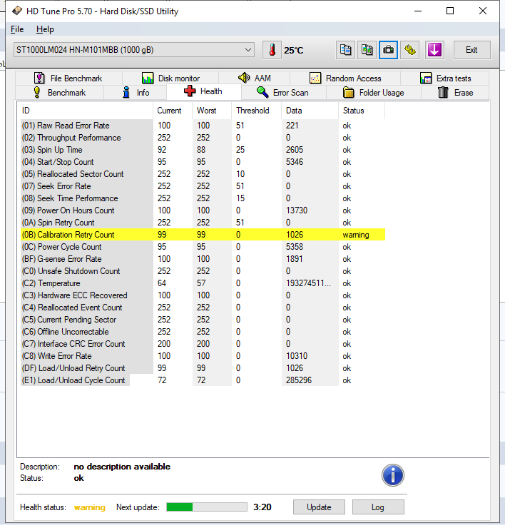Viewport: 505px width, 528px height.
Task: Switch to the Random Access tab
Action: pos(345,78)
